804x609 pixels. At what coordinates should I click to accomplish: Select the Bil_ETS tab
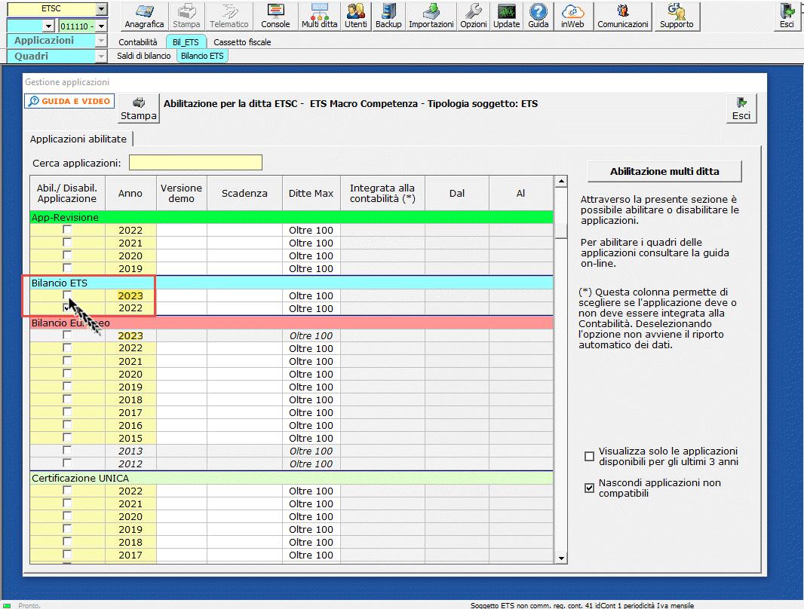[x=186, y=42]
